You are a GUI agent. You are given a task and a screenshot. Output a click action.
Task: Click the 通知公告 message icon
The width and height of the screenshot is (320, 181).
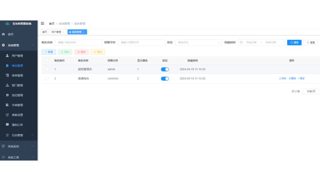coord(7,125)
